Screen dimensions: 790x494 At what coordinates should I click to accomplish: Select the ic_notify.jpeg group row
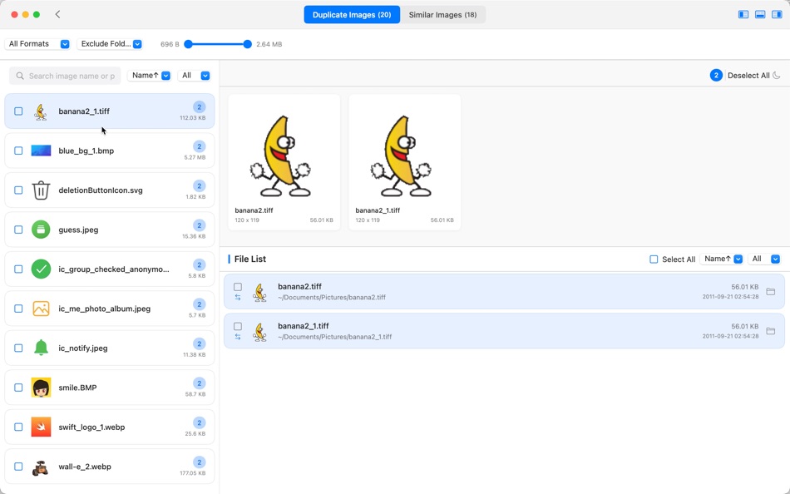[x=109, y=348]
